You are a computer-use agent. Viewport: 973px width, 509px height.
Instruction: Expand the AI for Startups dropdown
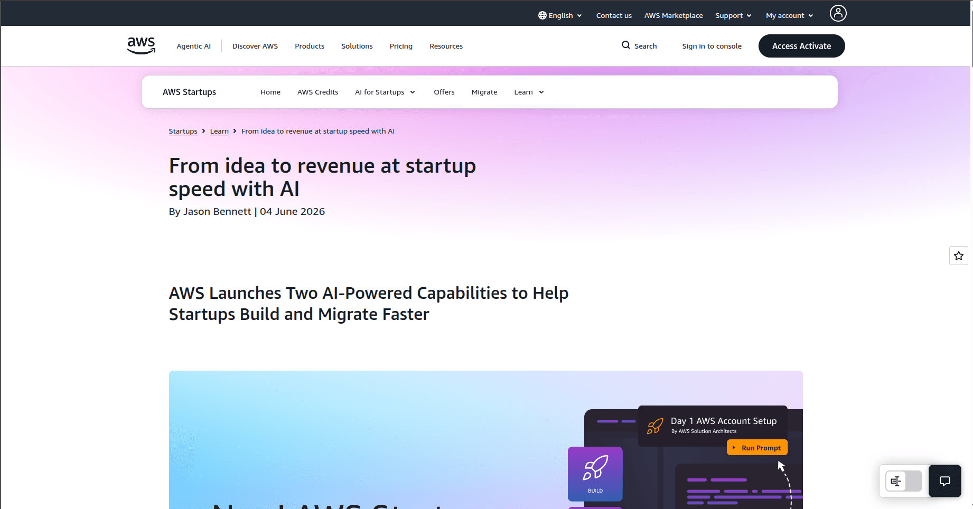click(x=385, y=92)
